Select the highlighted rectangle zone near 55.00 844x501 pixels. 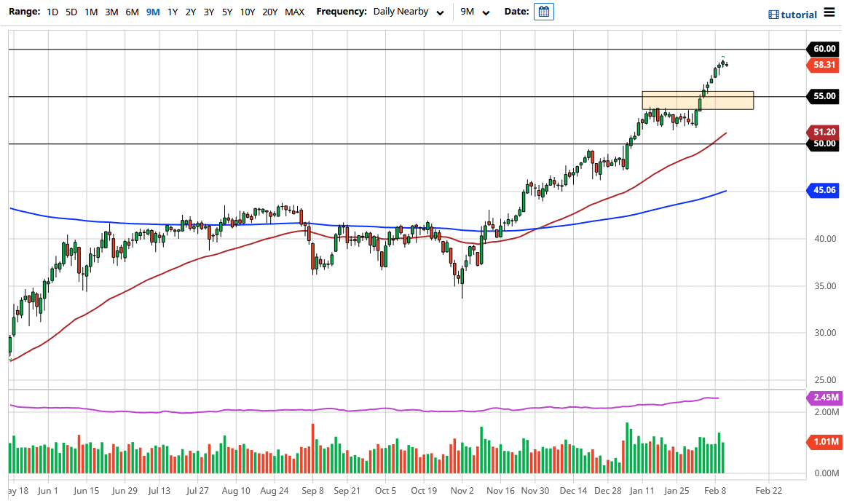(x=697, y=100)
